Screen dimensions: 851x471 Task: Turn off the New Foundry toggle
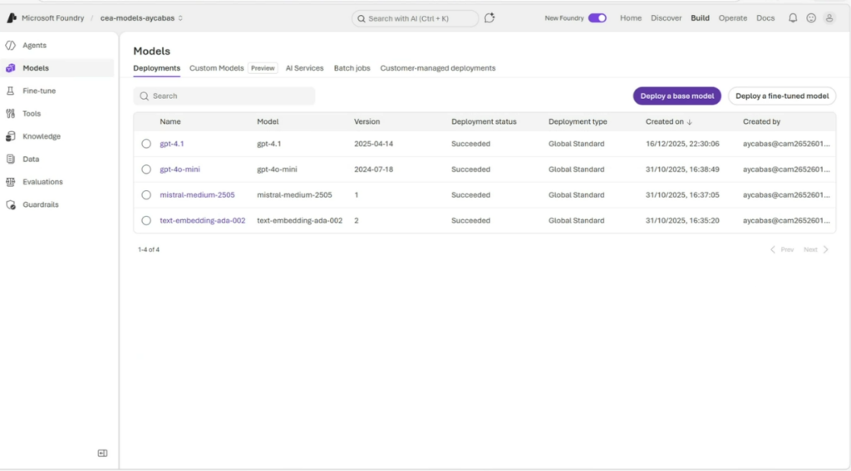(x=597, y=17)
